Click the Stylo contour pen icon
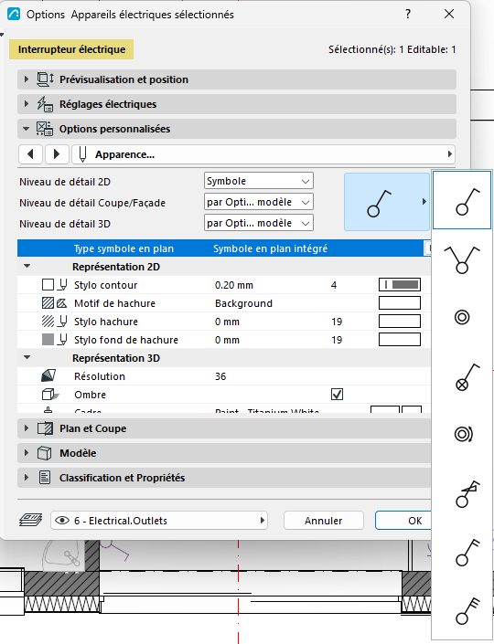This screenshot has width=494, height=644. 63,285
